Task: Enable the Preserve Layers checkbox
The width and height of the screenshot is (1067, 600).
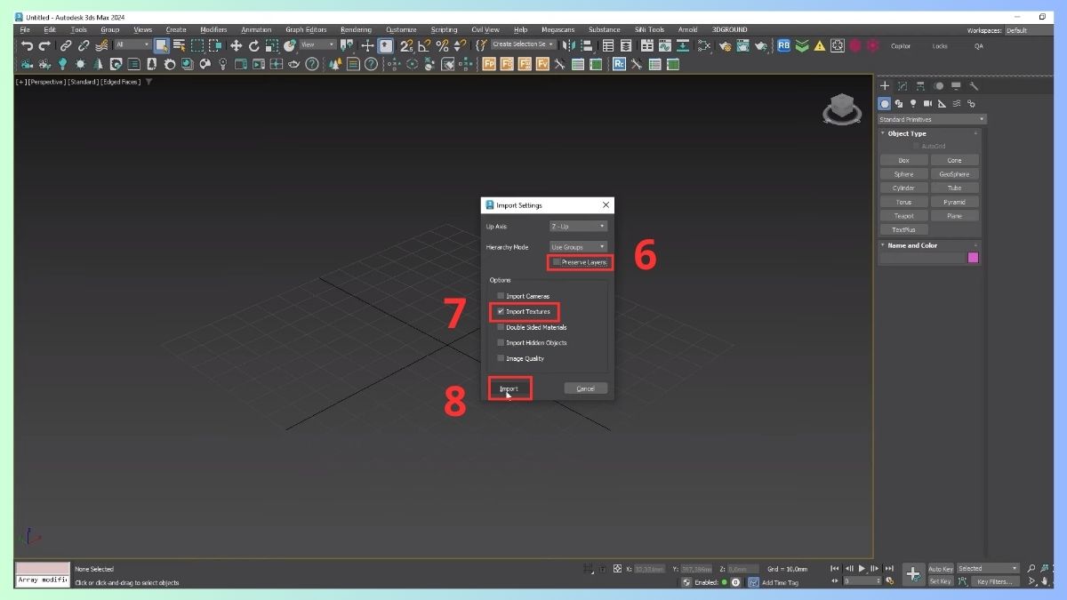Action: [557, 261]
